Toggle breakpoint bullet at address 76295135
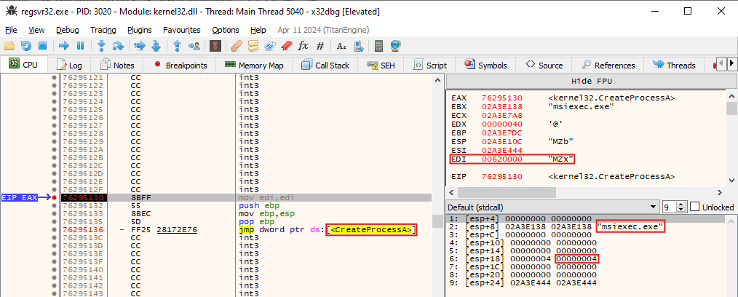 (x=55, y=222)
